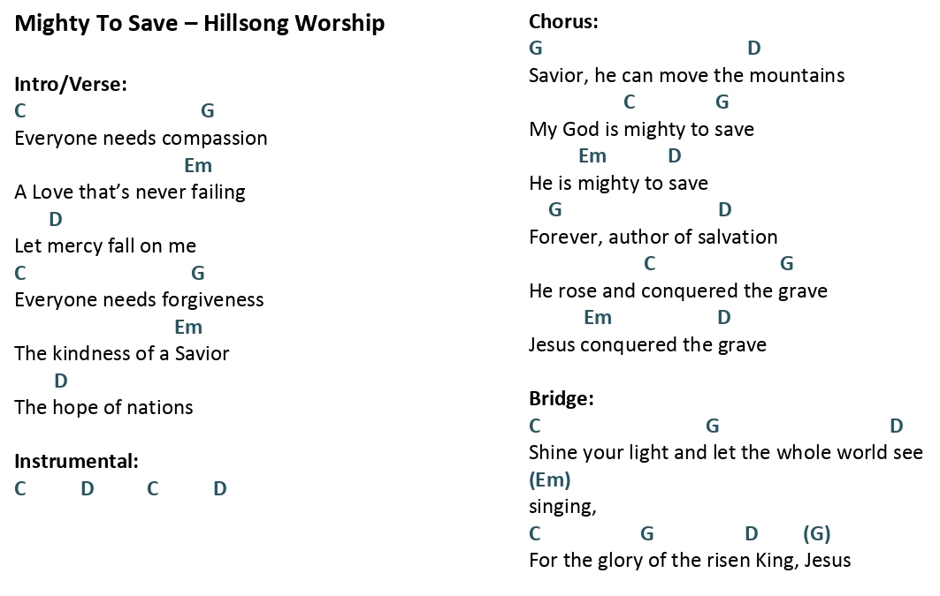Click the line The kindness of a Savior

click(122, 354)
